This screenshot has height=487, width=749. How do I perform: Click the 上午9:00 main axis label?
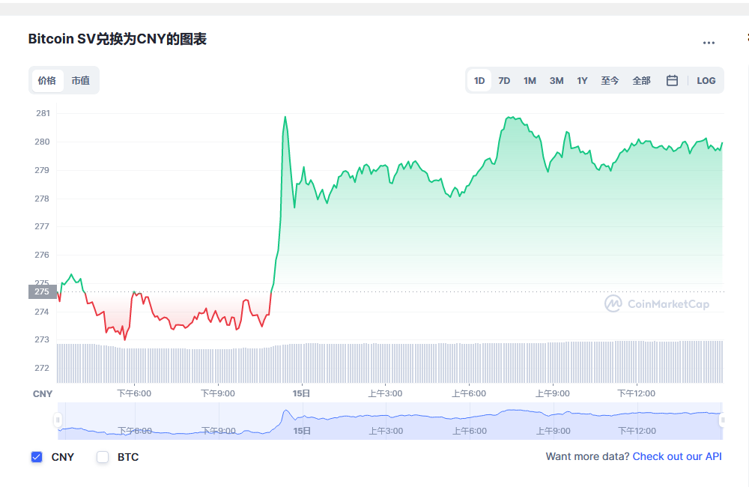[x=553, y=393]
